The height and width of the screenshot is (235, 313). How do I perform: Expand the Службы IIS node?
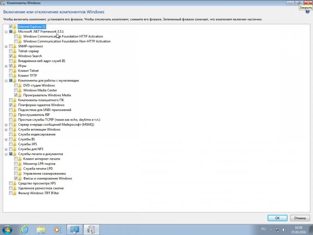6,140
